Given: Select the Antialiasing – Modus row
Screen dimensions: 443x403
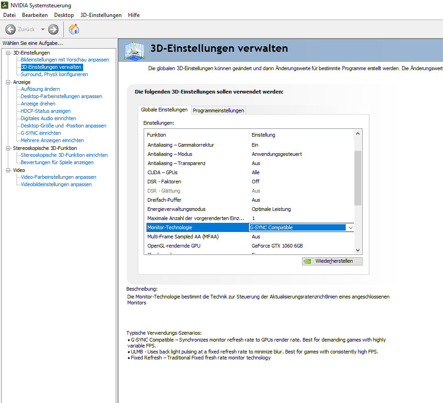Looking at the screenshot, I should [250, 154].
